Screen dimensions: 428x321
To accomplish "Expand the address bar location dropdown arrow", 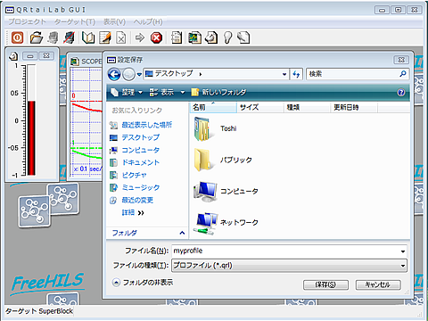I will tap(284, 74).
